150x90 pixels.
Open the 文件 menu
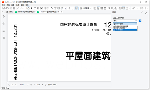point(3,5)
